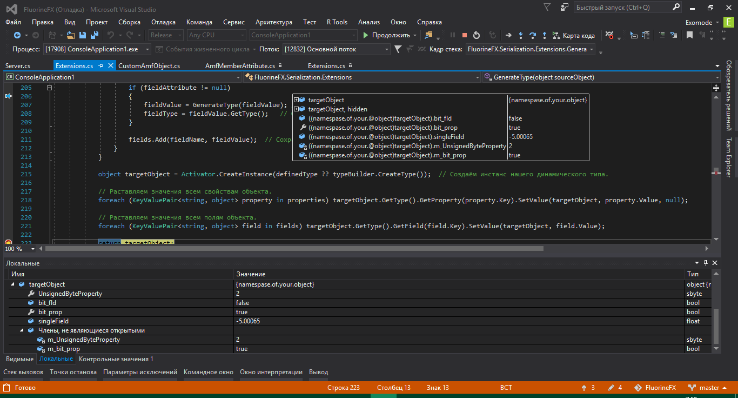The width and height of the screenshot is (738, 398).
Task: Click the thread filter funnel icon
Action: [398, 49]
